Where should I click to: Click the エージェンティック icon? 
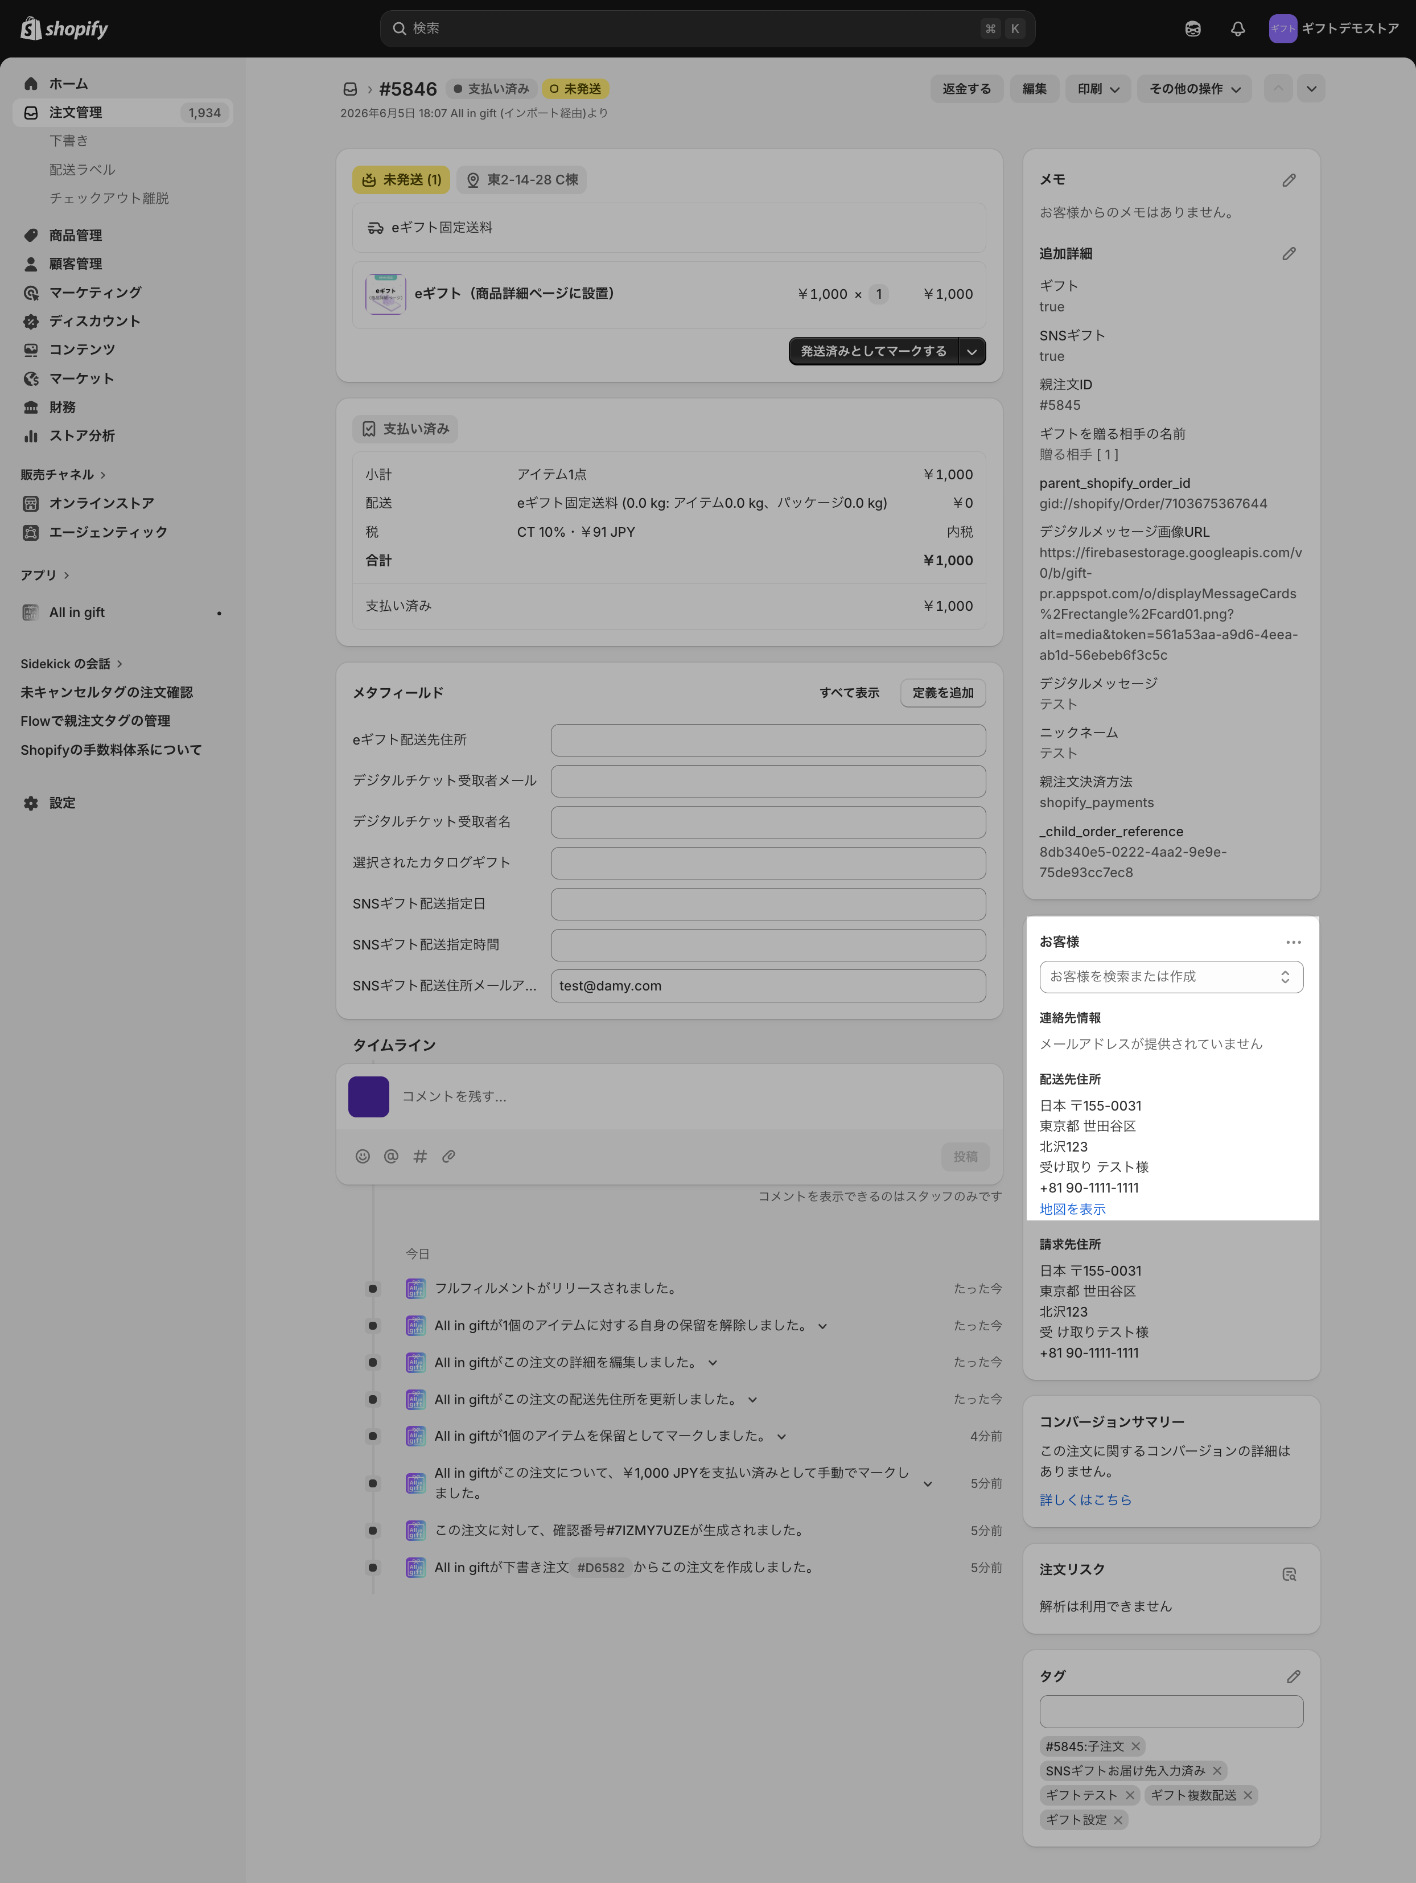pos(31,532)
